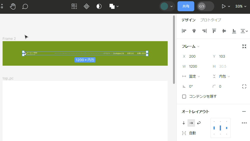This screenshot has width=250, height=141.
Task: Open the 33% zoom dropdown
Action: click(241, 6)
